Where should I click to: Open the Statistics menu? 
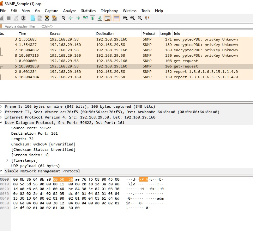[88, 10]
